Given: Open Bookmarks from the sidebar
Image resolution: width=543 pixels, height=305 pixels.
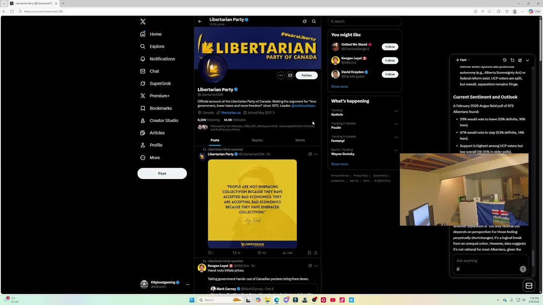Looking at the screenshot, I should pyautogui.click(x=156, y=108).
